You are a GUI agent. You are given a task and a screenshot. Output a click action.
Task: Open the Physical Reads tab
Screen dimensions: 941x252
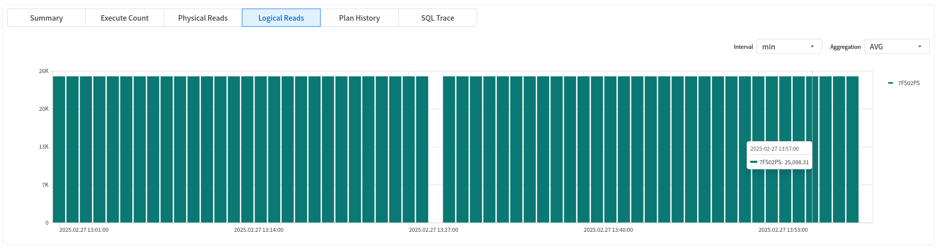coord(203,18)
